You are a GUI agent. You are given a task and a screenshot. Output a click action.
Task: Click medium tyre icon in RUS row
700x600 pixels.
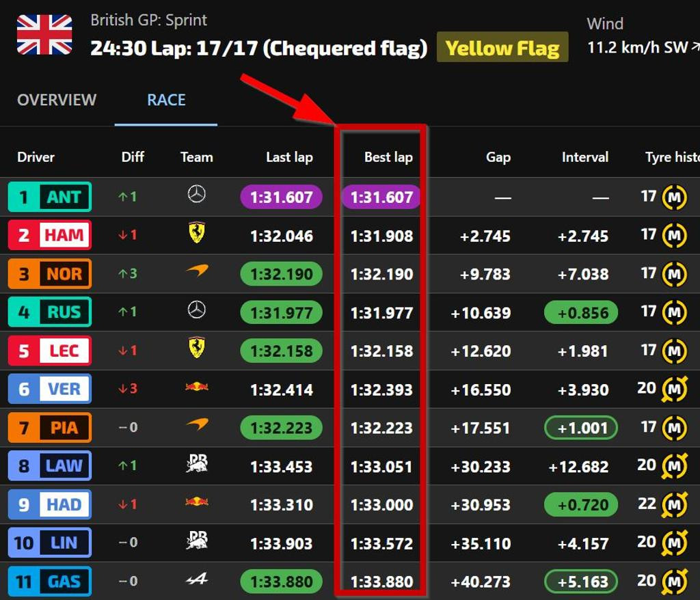pos(674,312)
